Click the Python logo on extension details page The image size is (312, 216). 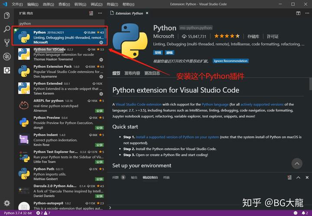pos(130,41)
